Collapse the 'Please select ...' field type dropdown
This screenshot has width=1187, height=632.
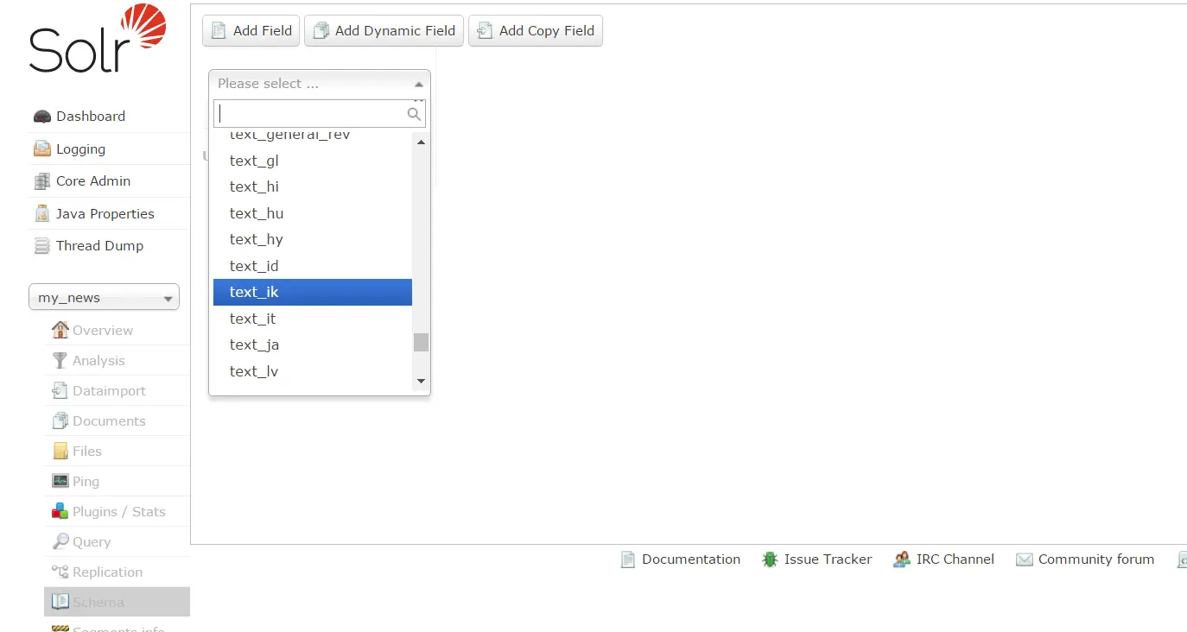(x=320, y=84)
